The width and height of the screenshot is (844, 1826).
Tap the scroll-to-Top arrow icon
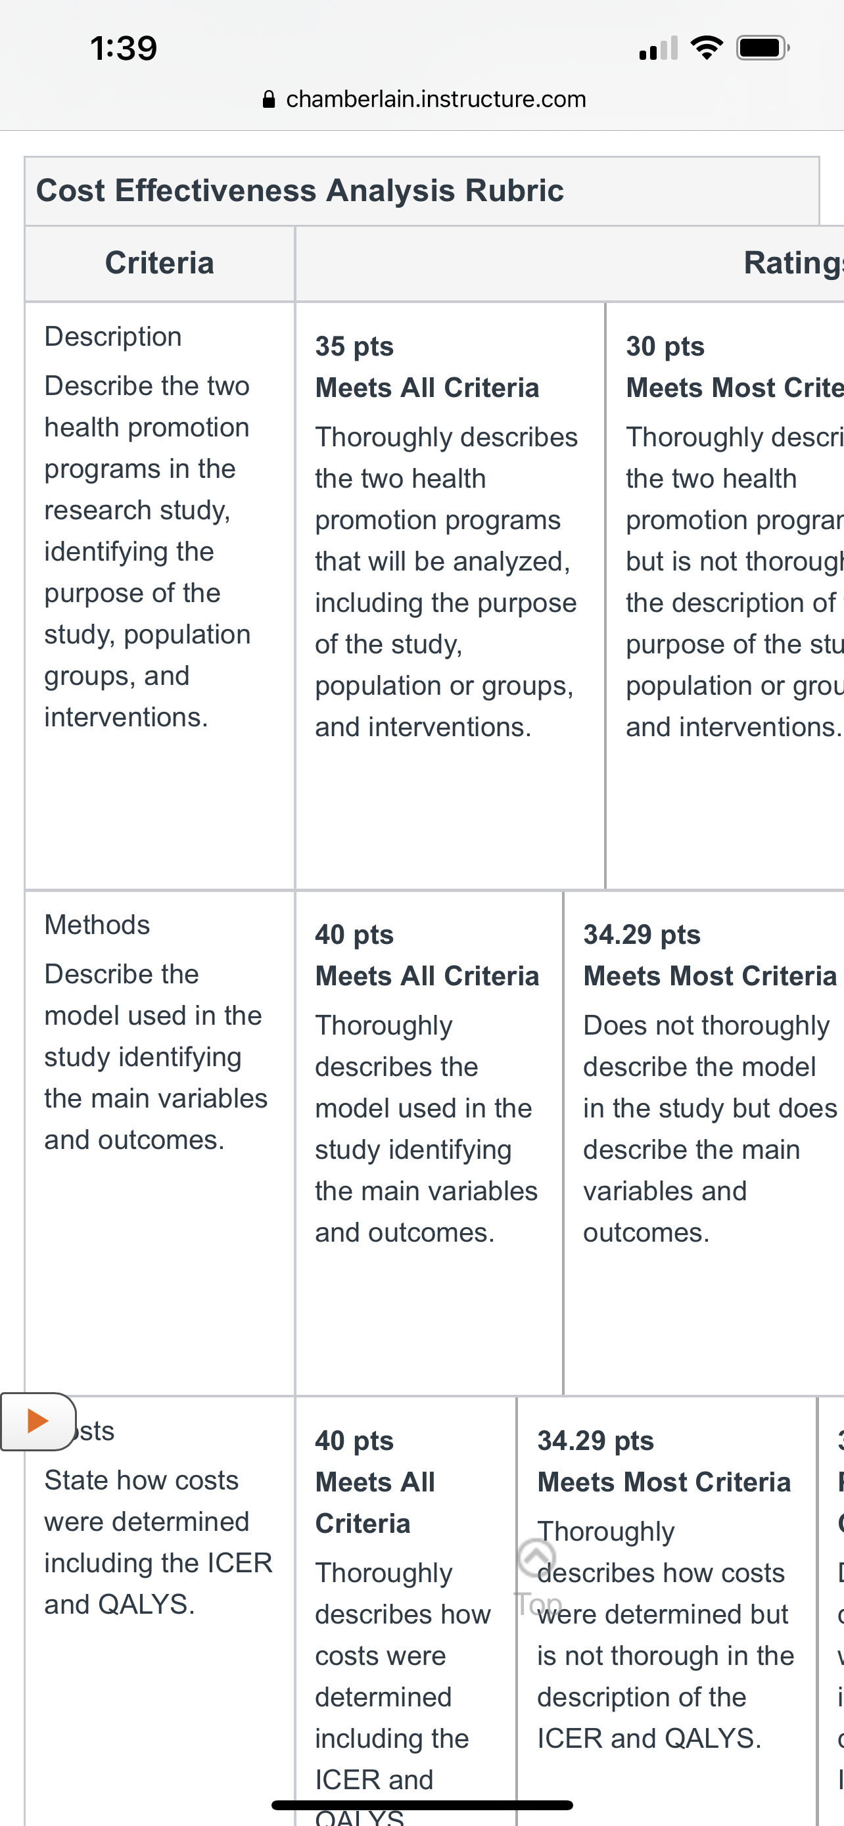pyautogui.click(x=537, y=1557)
